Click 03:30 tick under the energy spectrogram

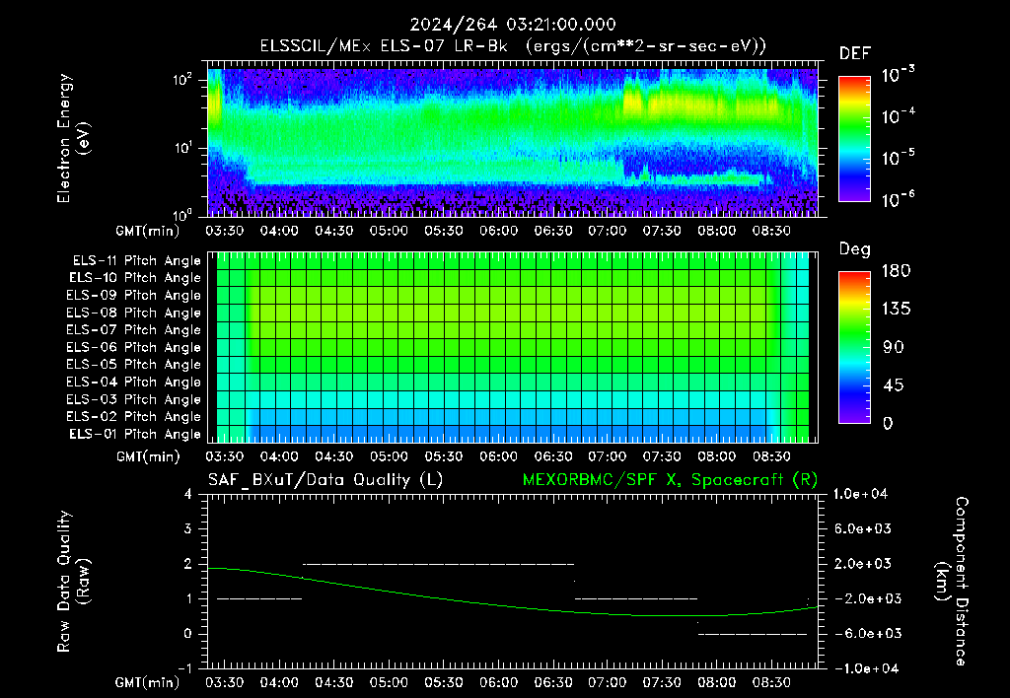(x=224, y=231)
